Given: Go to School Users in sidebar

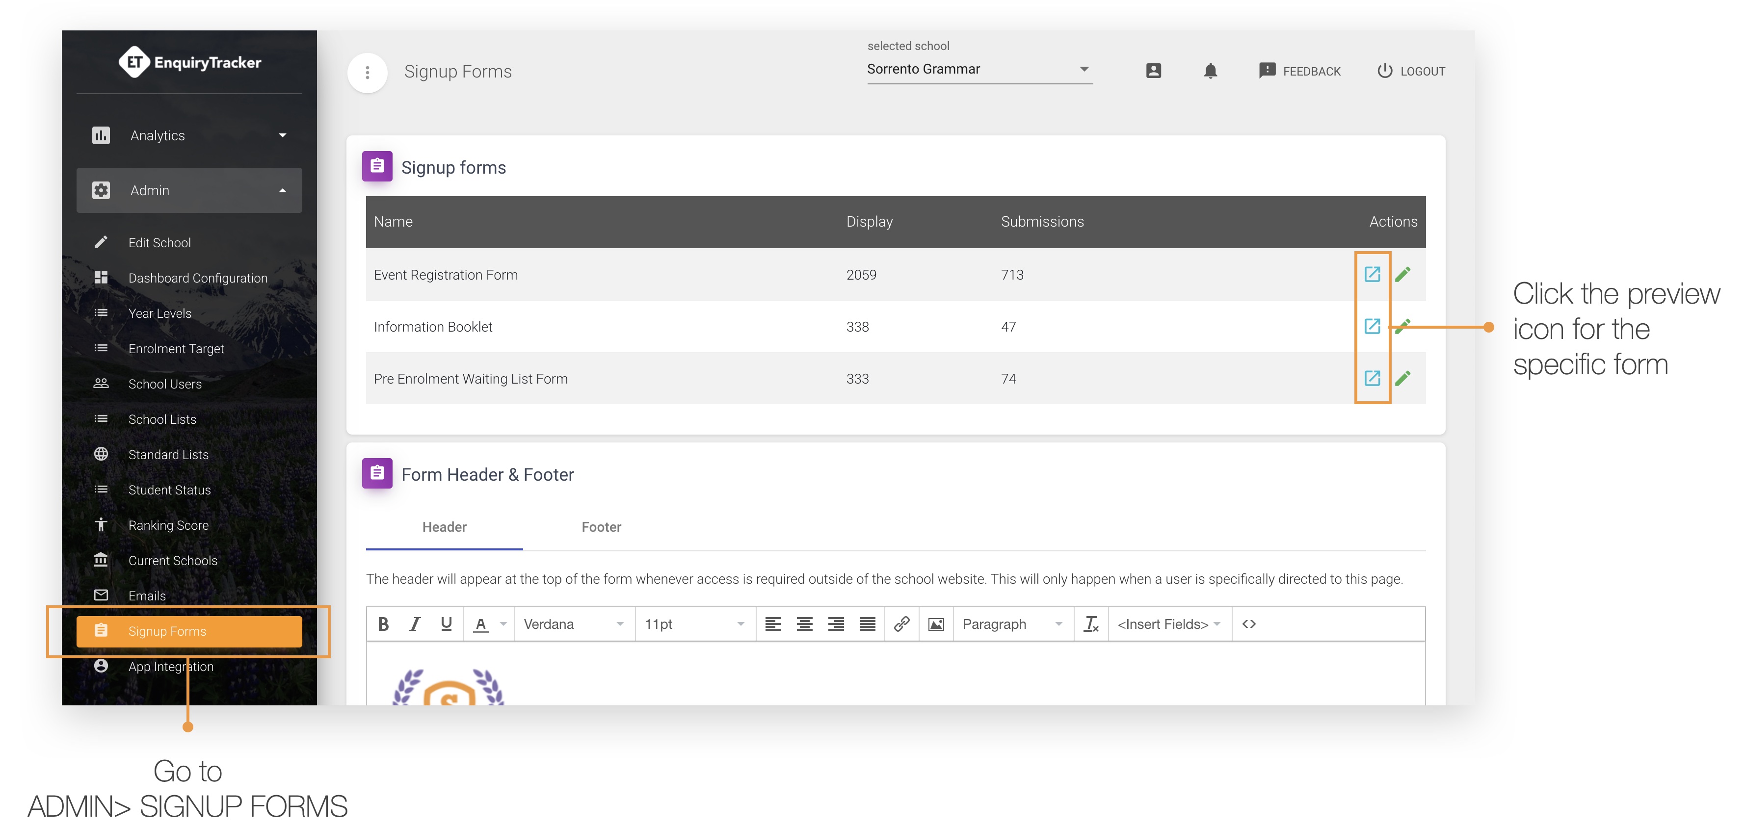Looking at the screenshot, I should tap(164, 384).
